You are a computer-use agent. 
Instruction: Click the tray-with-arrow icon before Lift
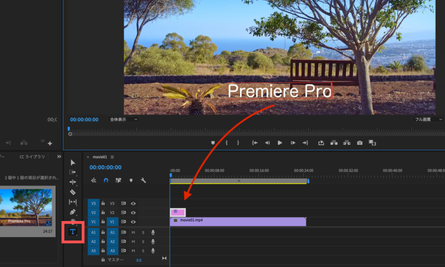321,143
